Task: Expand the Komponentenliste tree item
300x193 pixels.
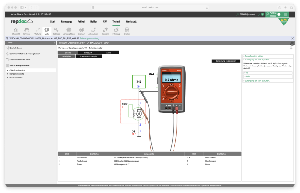Action: tap(16, 74)
